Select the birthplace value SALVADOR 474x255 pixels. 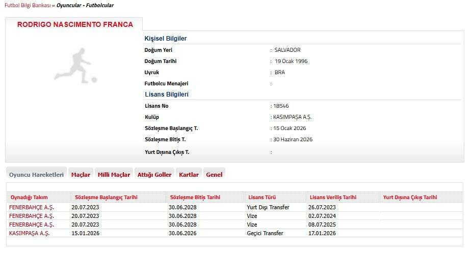(x=287, y=50)
